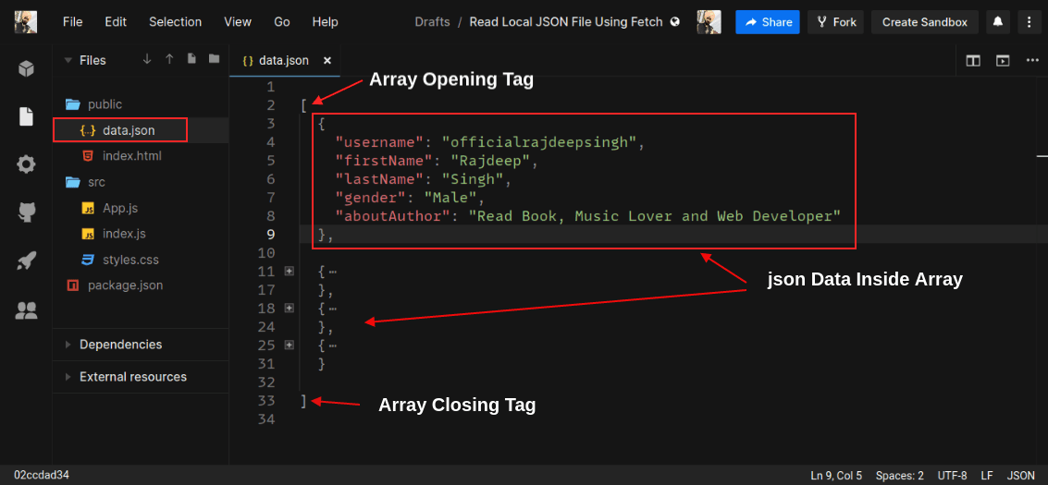Screen dimensions: 1048x485
Task: Open the Explorer file icon in sidebar
Action: click(x=26, y=116)
